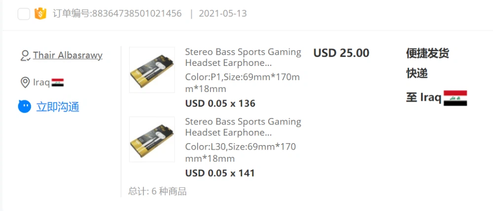Click the gold dollar shield icon
Viewport: 493px width, 211px height.
pyautogui.click(x=40, y=13)
